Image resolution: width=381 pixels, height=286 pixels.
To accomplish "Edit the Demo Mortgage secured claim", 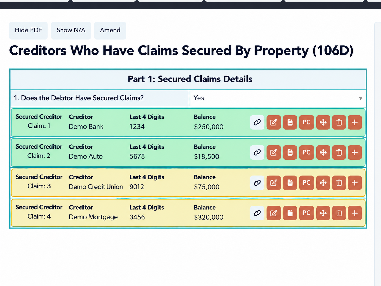I will pyautogui.click(x=274, y=213).
